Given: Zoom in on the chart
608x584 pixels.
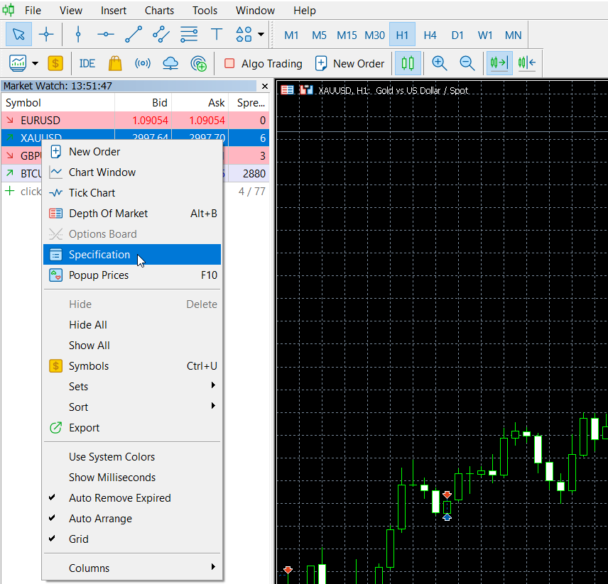Looking at the screenshot, I should coord(440,63).
